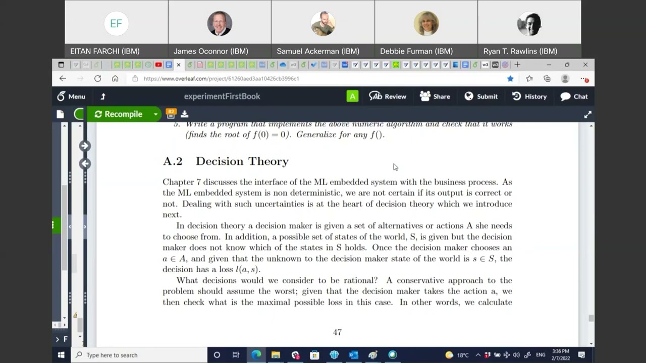Open the Review panel
This screenshot has height=363, width=646.
coord(388,96)
